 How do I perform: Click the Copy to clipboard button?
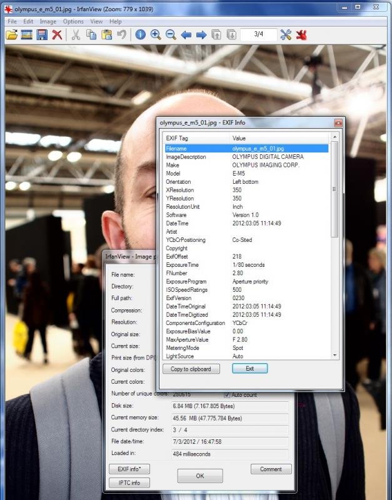coord(191,369)
